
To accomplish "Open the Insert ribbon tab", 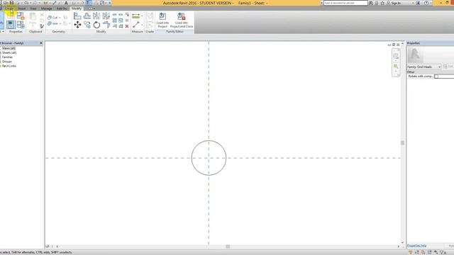I will tap(22, 8).
